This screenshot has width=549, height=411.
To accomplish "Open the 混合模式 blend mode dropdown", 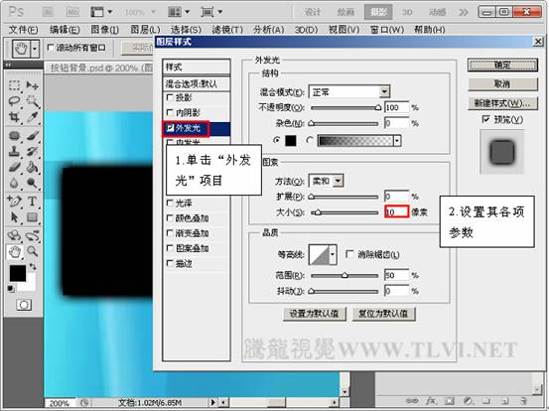I will point(349,92).
